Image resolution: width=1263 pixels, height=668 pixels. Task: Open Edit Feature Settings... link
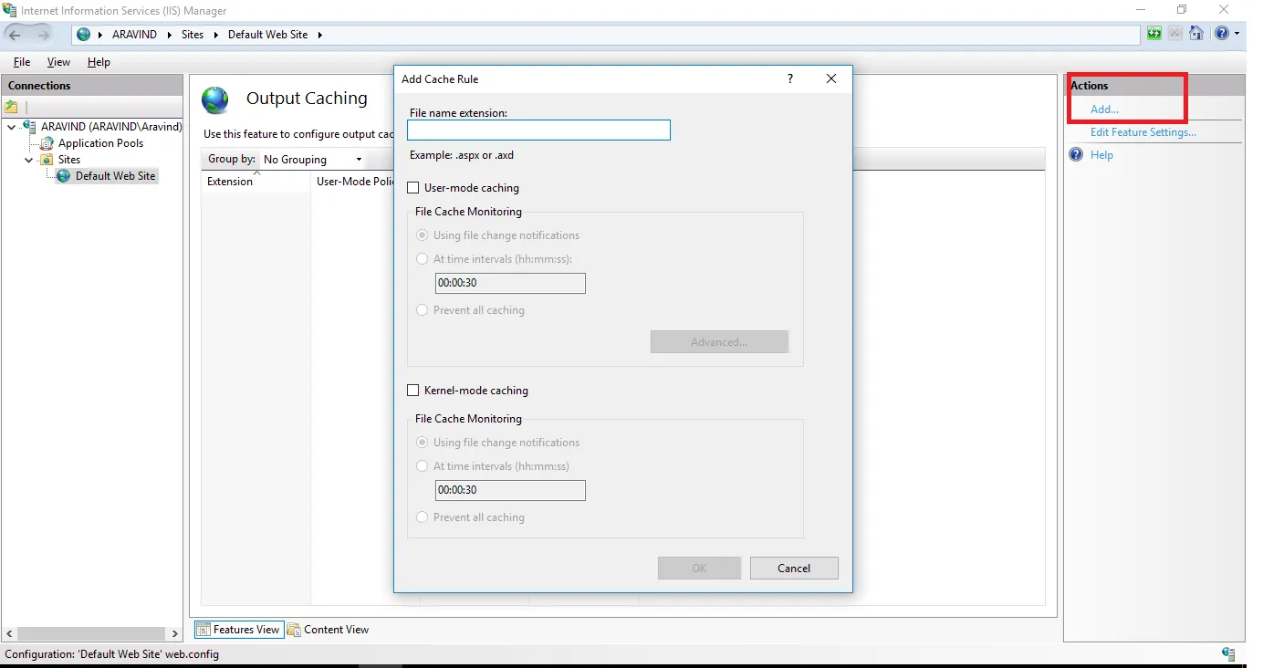click(x=1143, y=132)
